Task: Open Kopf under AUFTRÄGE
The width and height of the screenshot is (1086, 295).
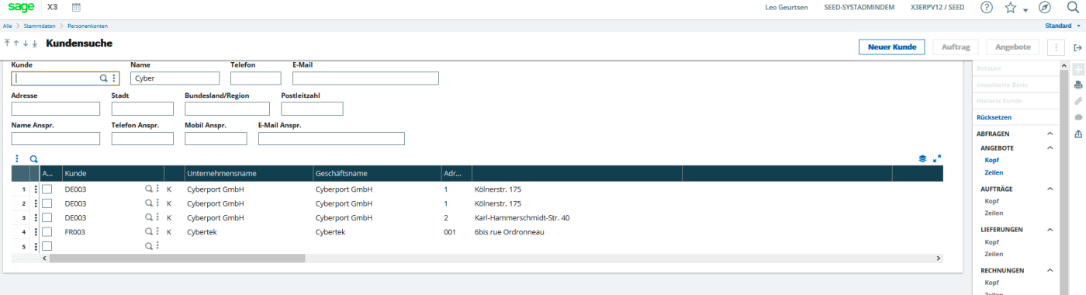Action: click(x=991, y=201)
